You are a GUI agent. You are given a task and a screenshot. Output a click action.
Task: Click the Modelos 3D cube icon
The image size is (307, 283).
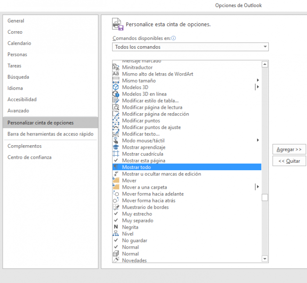coord(116,87)
